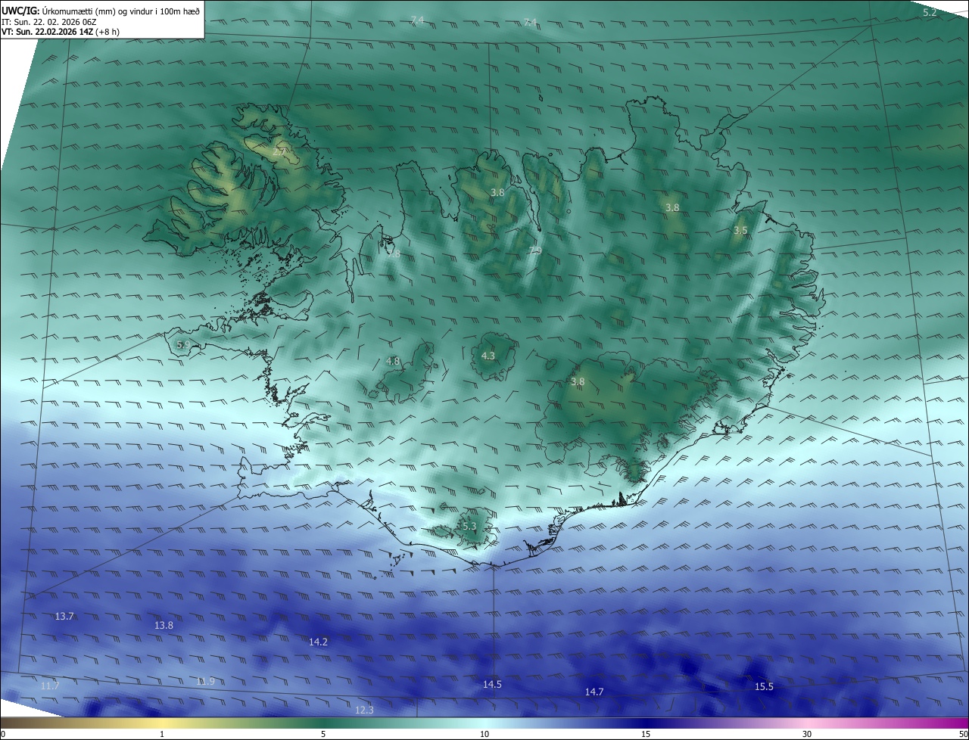
Task: Click the 15.5 value over the ocean
Action: (765, 687)
